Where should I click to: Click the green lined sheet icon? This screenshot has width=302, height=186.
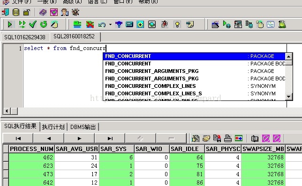[77, 25]
